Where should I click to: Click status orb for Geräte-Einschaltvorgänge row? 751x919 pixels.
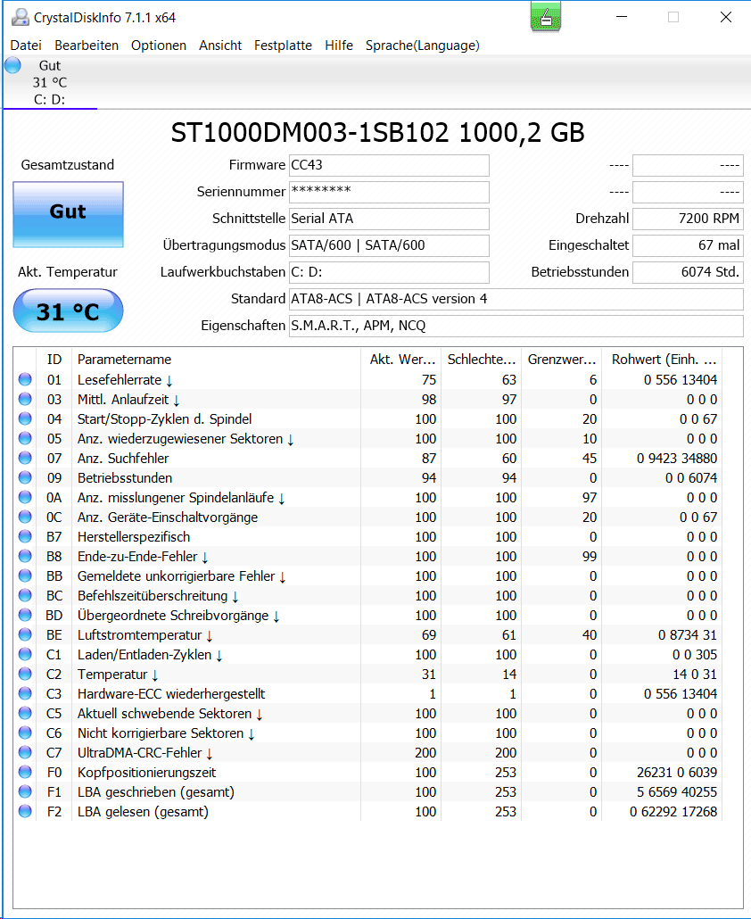pos(25,517)
